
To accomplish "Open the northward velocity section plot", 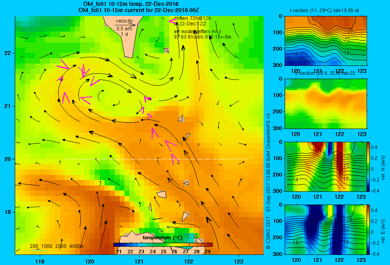I will pos(326,166).
